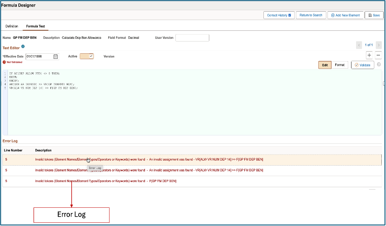Switch to the Definition tab

[x=12, y=26]
